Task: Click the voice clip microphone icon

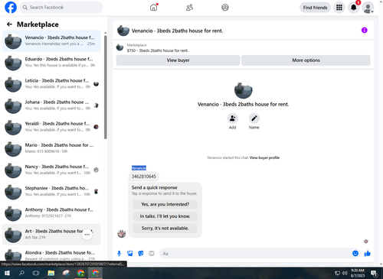Action: click(x=119, y=254)
